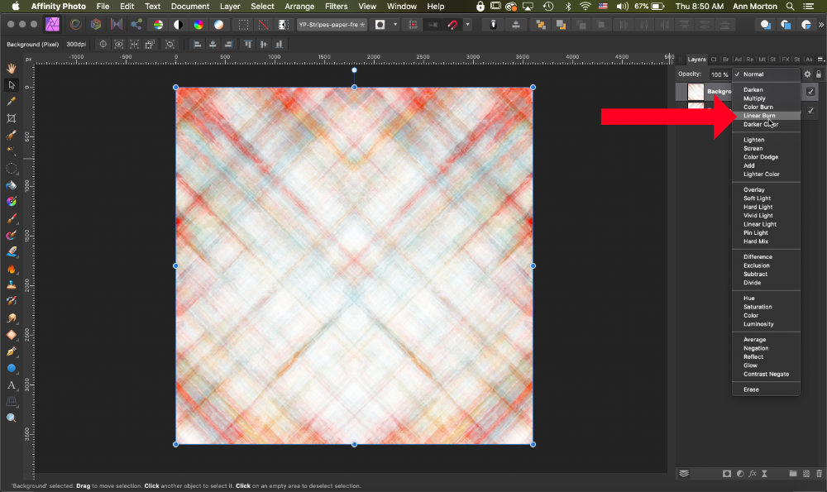Choose Linear Burn blend mode
The image size is (827, 492).
coord(758,116)
